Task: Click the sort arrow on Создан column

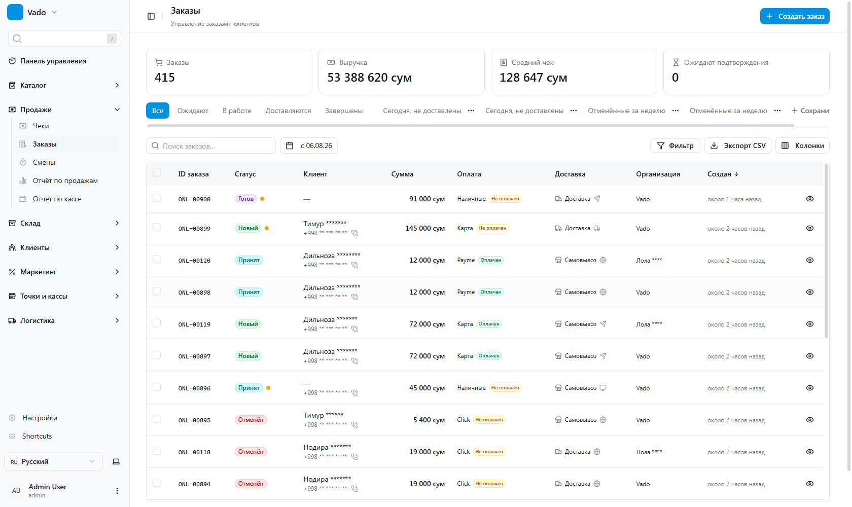Action: pos(736,174)
